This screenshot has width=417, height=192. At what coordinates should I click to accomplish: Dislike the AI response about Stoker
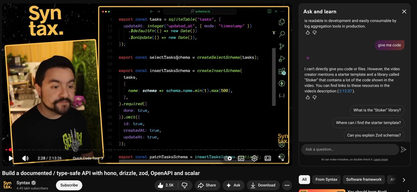[315, 97]
